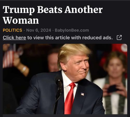
Task: Click the blurred woman's face in the background
Action: point(114,67)
